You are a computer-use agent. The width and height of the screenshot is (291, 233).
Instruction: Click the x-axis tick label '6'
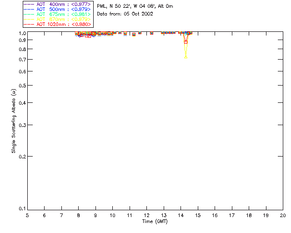(45, 215)
